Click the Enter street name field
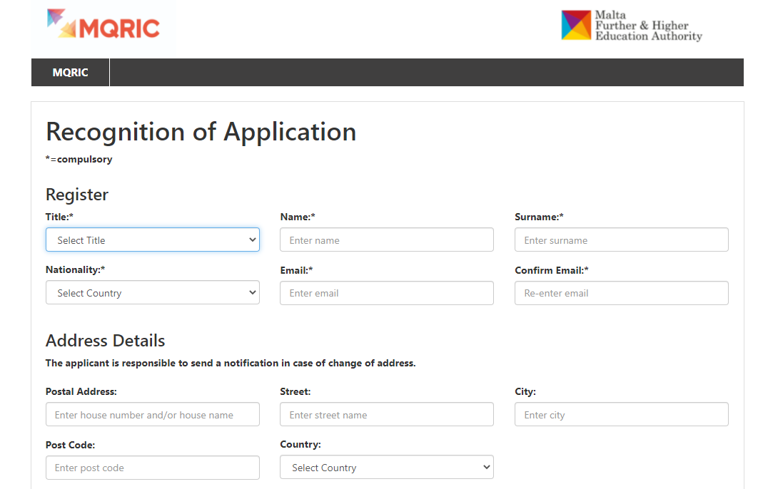768x489 pixels. (386, 415)
